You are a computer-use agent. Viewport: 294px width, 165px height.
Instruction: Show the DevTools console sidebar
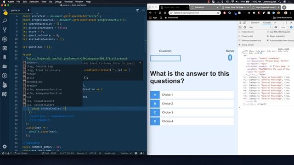pyautogui.click(x=240, y=27)
